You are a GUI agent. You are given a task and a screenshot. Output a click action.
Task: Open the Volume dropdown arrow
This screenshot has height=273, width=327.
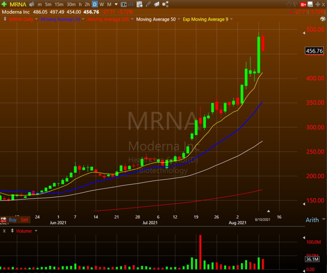coord(36,231)
